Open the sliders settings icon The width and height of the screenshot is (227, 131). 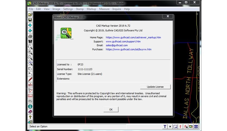[x=30, y=101]
